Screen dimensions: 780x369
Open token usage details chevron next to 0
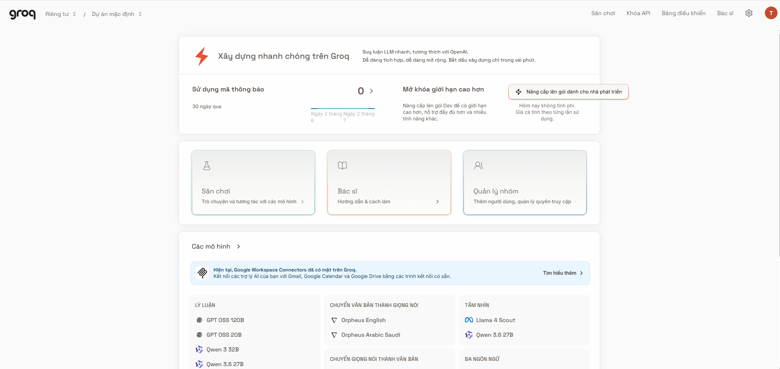point(371,91)
